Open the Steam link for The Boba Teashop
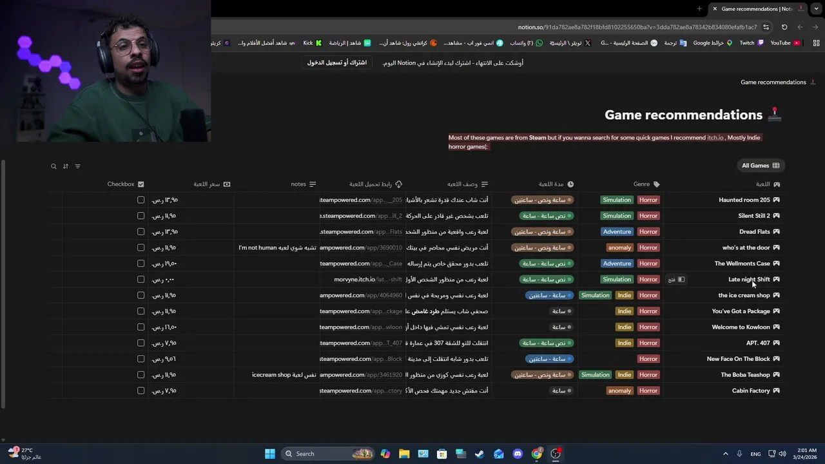This screenshot has width=825, height=464. [x=361, y=375]
